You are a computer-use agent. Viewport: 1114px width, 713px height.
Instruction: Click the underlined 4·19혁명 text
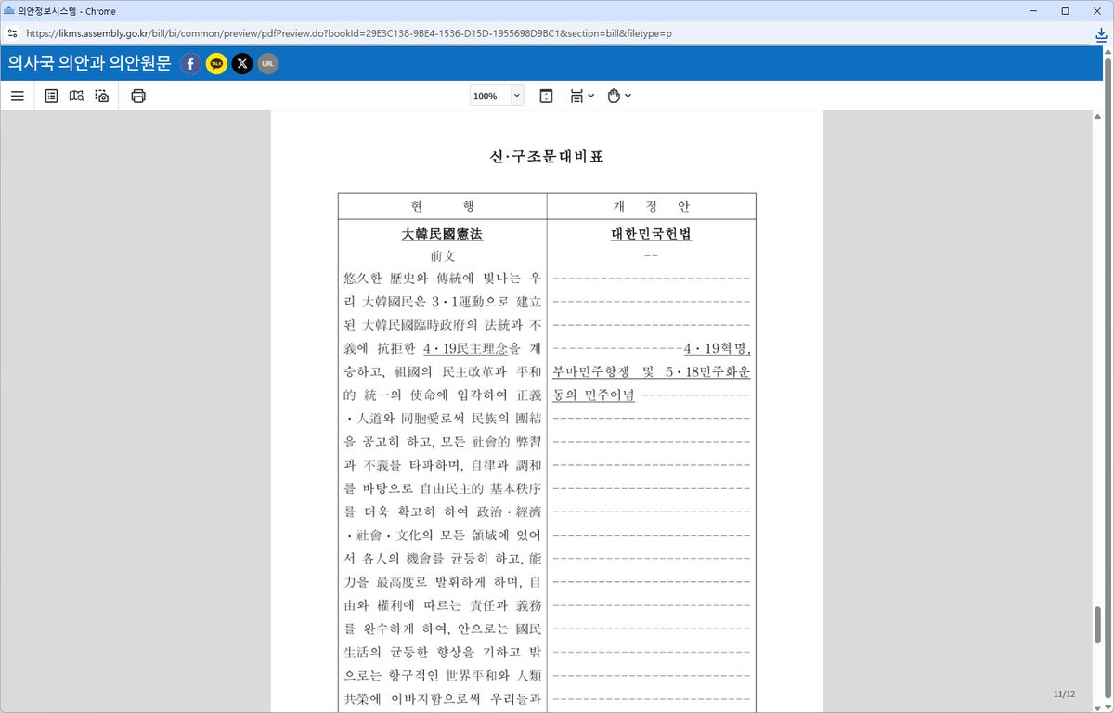tap(717, 349)
